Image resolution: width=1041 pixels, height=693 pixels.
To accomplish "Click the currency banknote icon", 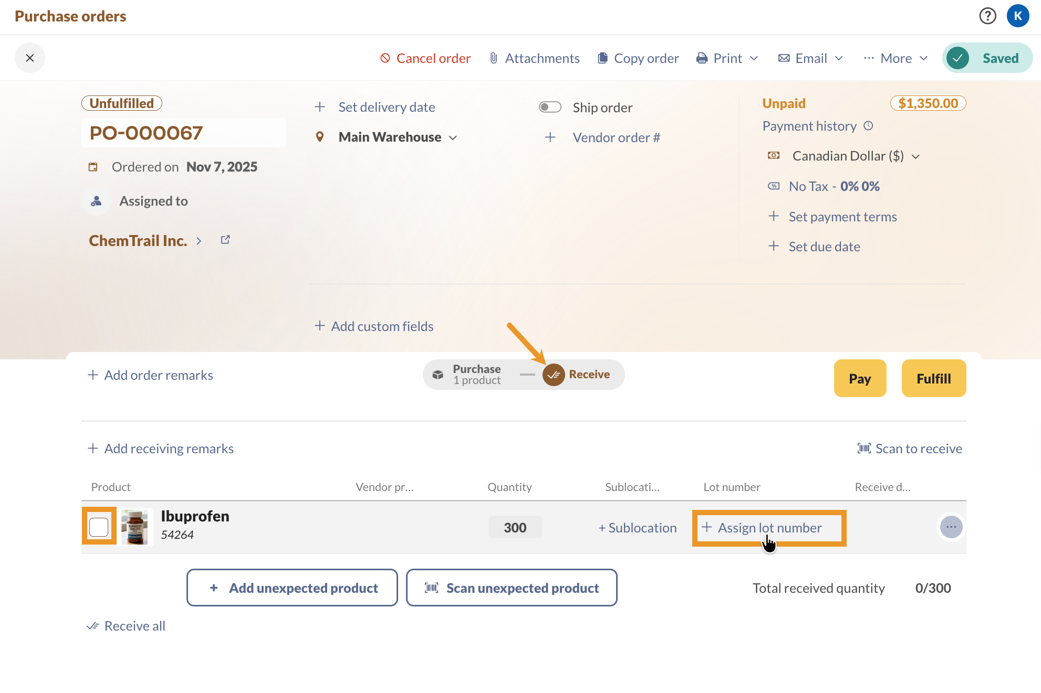I will pyautogui.click(x=774, y=156).
